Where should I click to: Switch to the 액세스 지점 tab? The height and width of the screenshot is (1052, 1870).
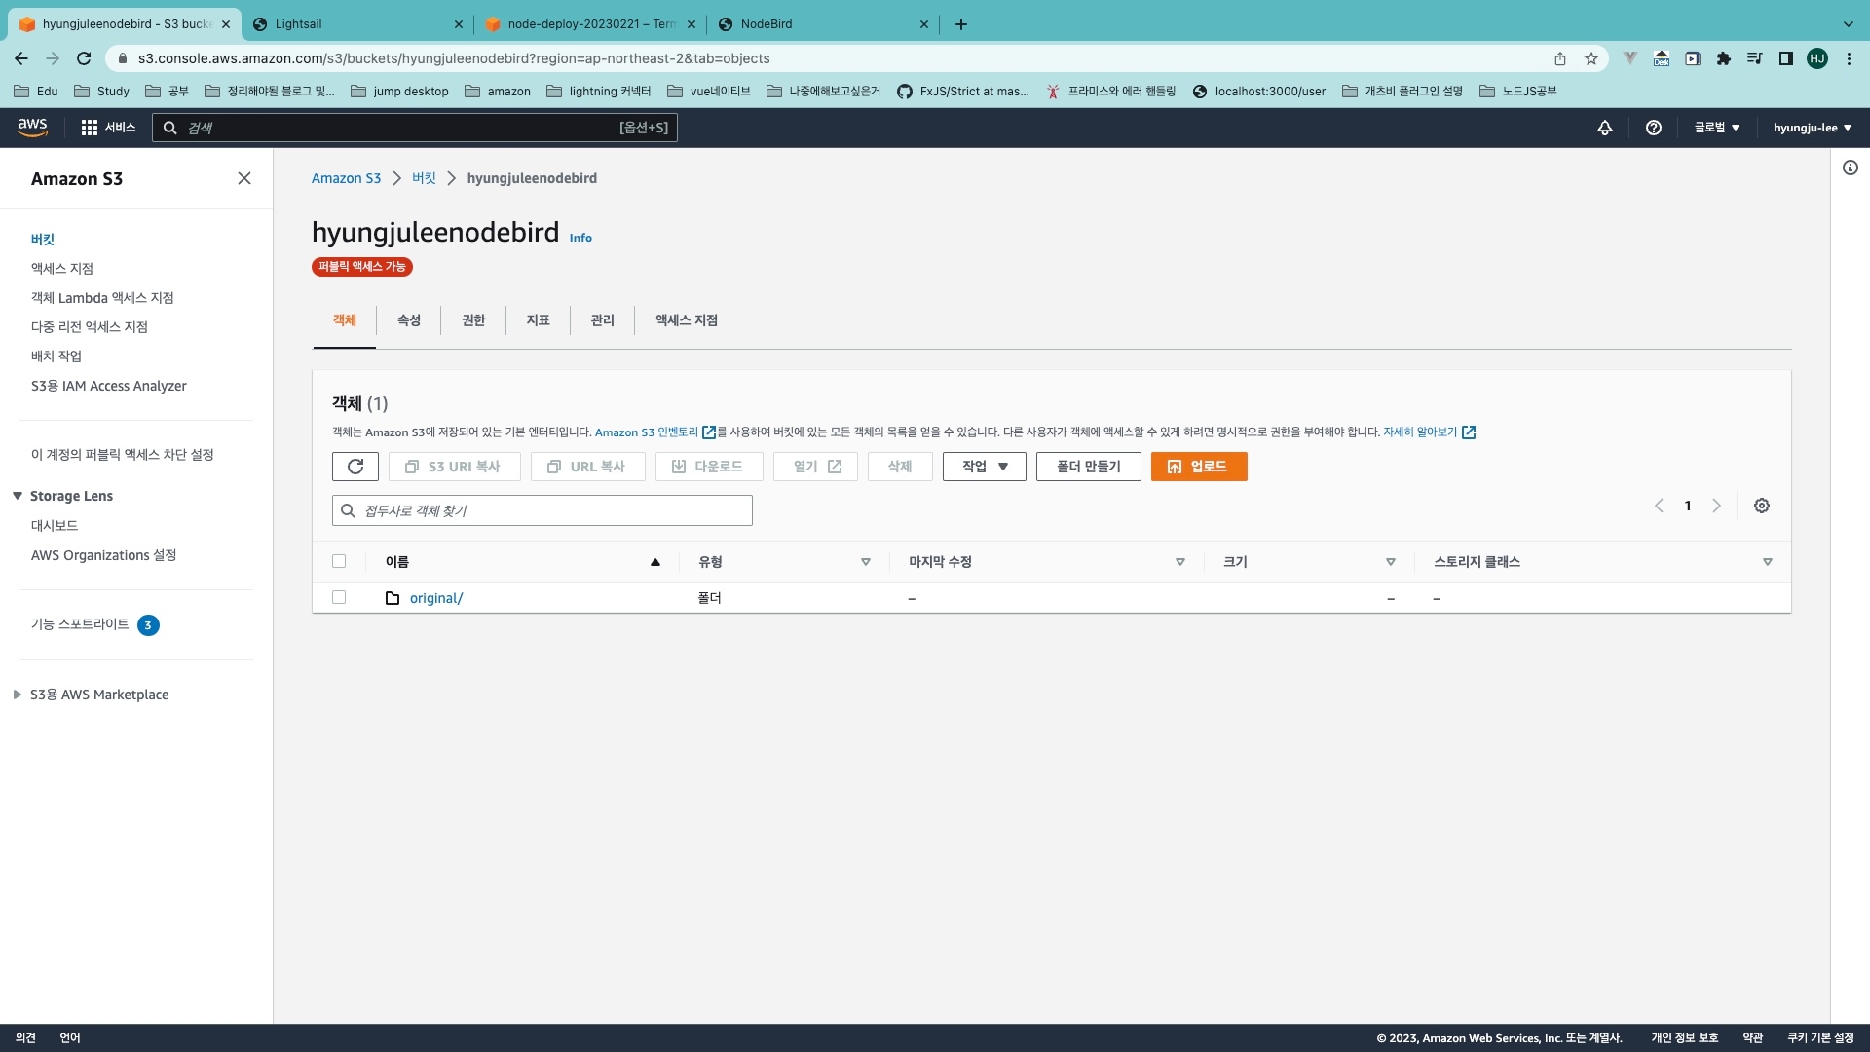(x=687, y=320)
